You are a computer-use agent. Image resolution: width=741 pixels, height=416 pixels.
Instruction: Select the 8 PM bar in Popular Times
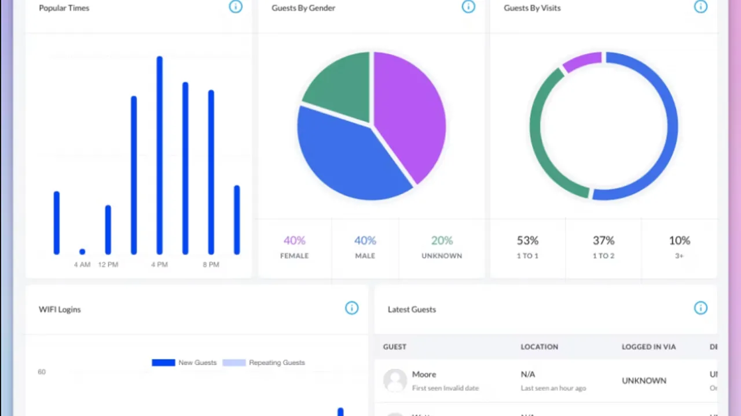211,172
